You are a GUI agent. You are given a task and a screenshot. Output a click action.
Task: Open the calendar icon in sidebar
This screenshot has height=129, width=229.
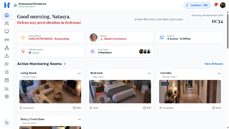(7, 80)
